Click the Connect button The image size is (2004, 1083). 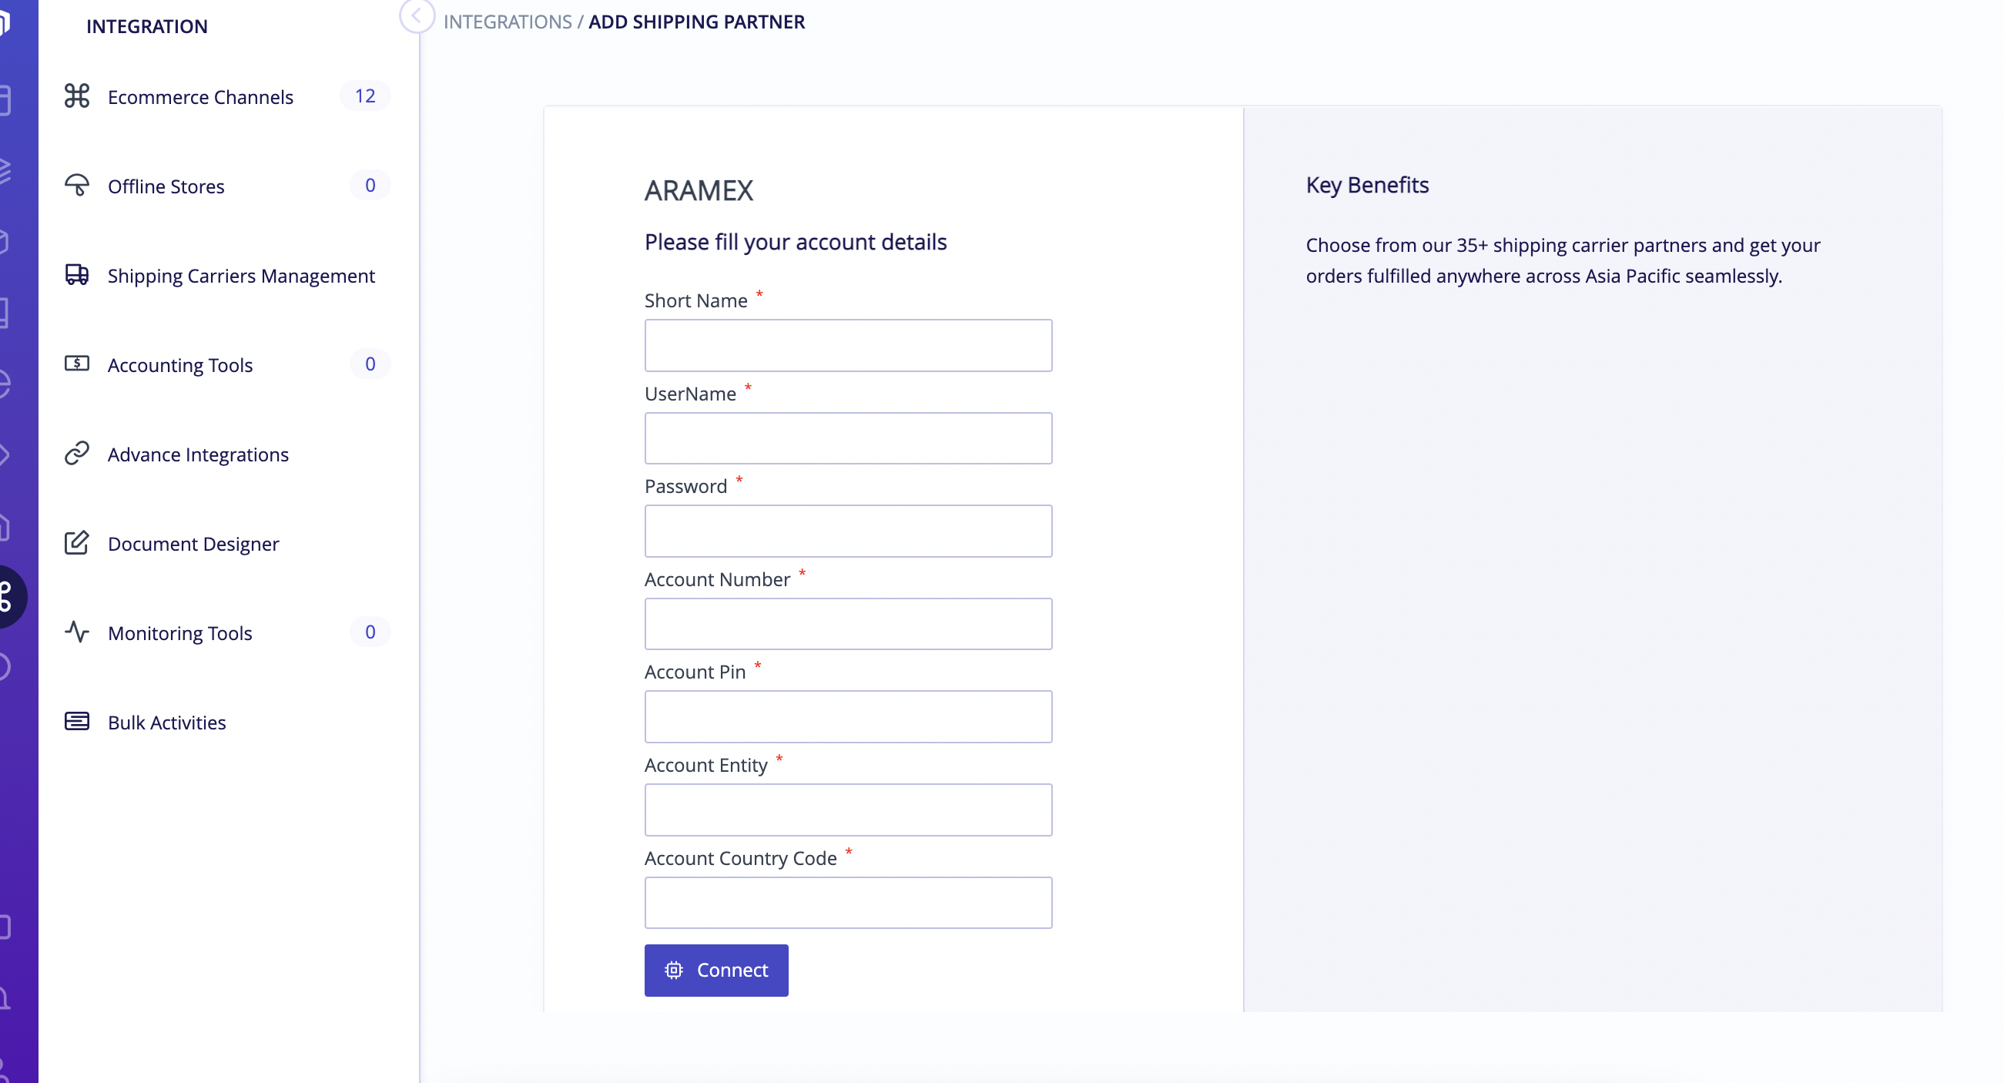pyautogui.click(x=715, y=971)
